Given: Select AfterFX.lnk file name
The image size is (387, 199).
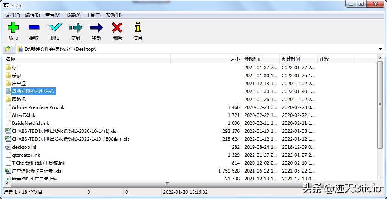Looking at the screenshot, I should [x=24, y=115].
